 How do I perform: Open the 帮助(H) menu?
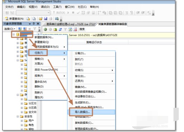point(95,7)
